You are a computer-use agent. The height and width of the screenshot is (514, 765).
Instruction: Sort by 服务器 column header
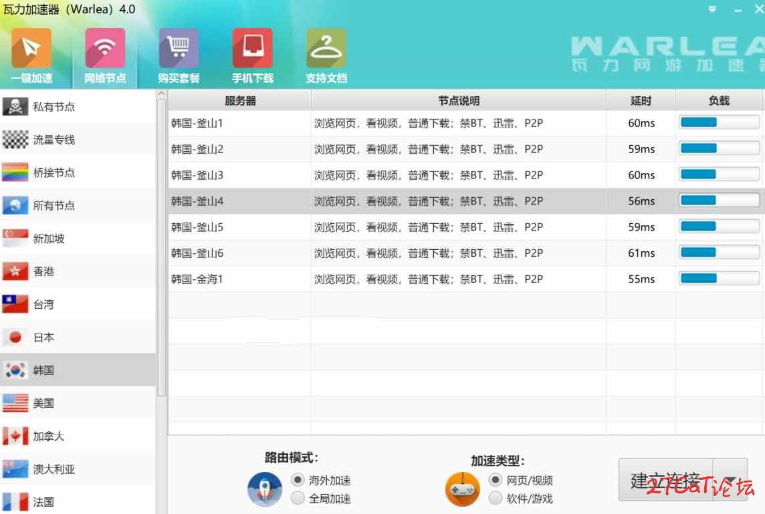point(240,100)
